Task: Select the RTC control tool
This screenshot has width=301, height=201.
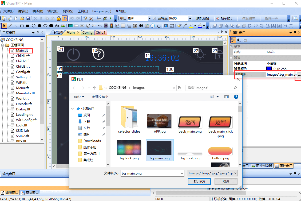Action: tap(100, 26)
